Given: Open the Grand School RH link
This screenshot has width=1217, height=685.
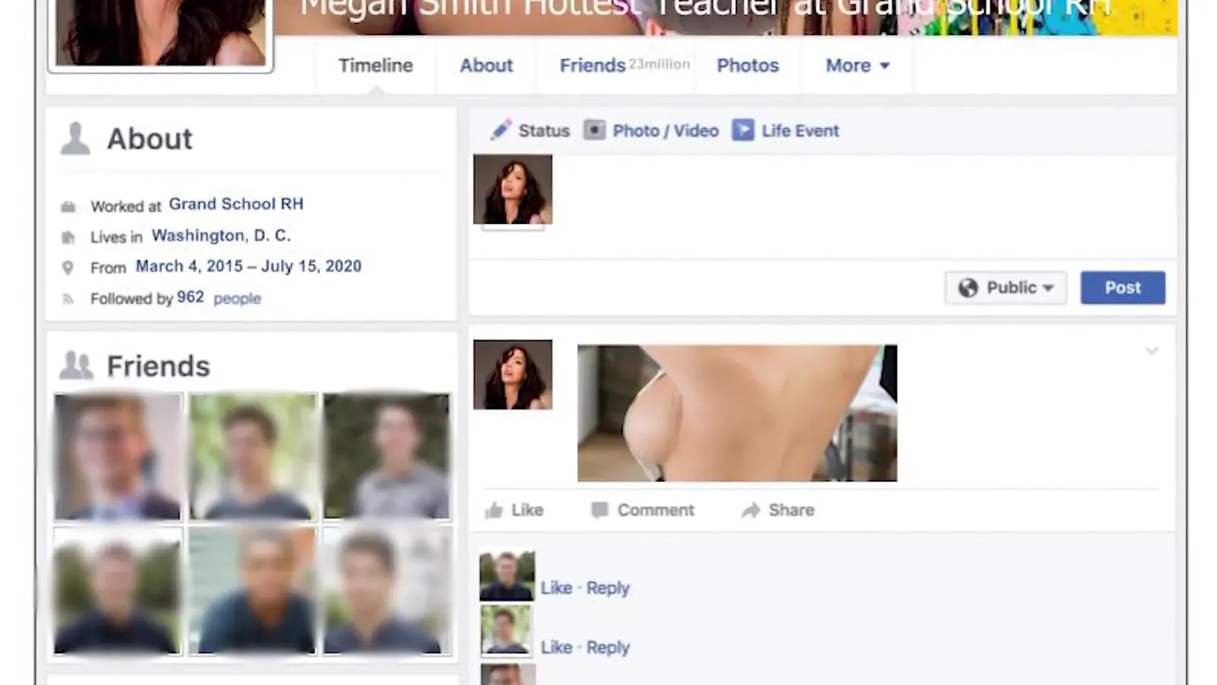Looking at the screenshot, I should tap(236, 204).
